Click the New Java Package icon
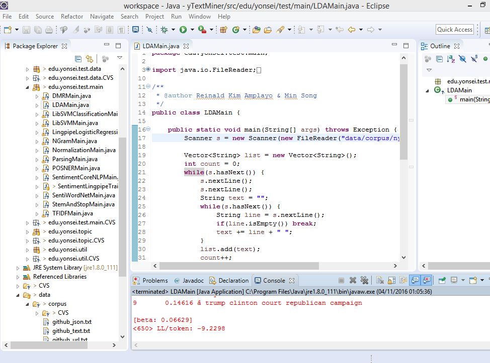The height and width of the screenshot is (363, 490). [224, 30]
